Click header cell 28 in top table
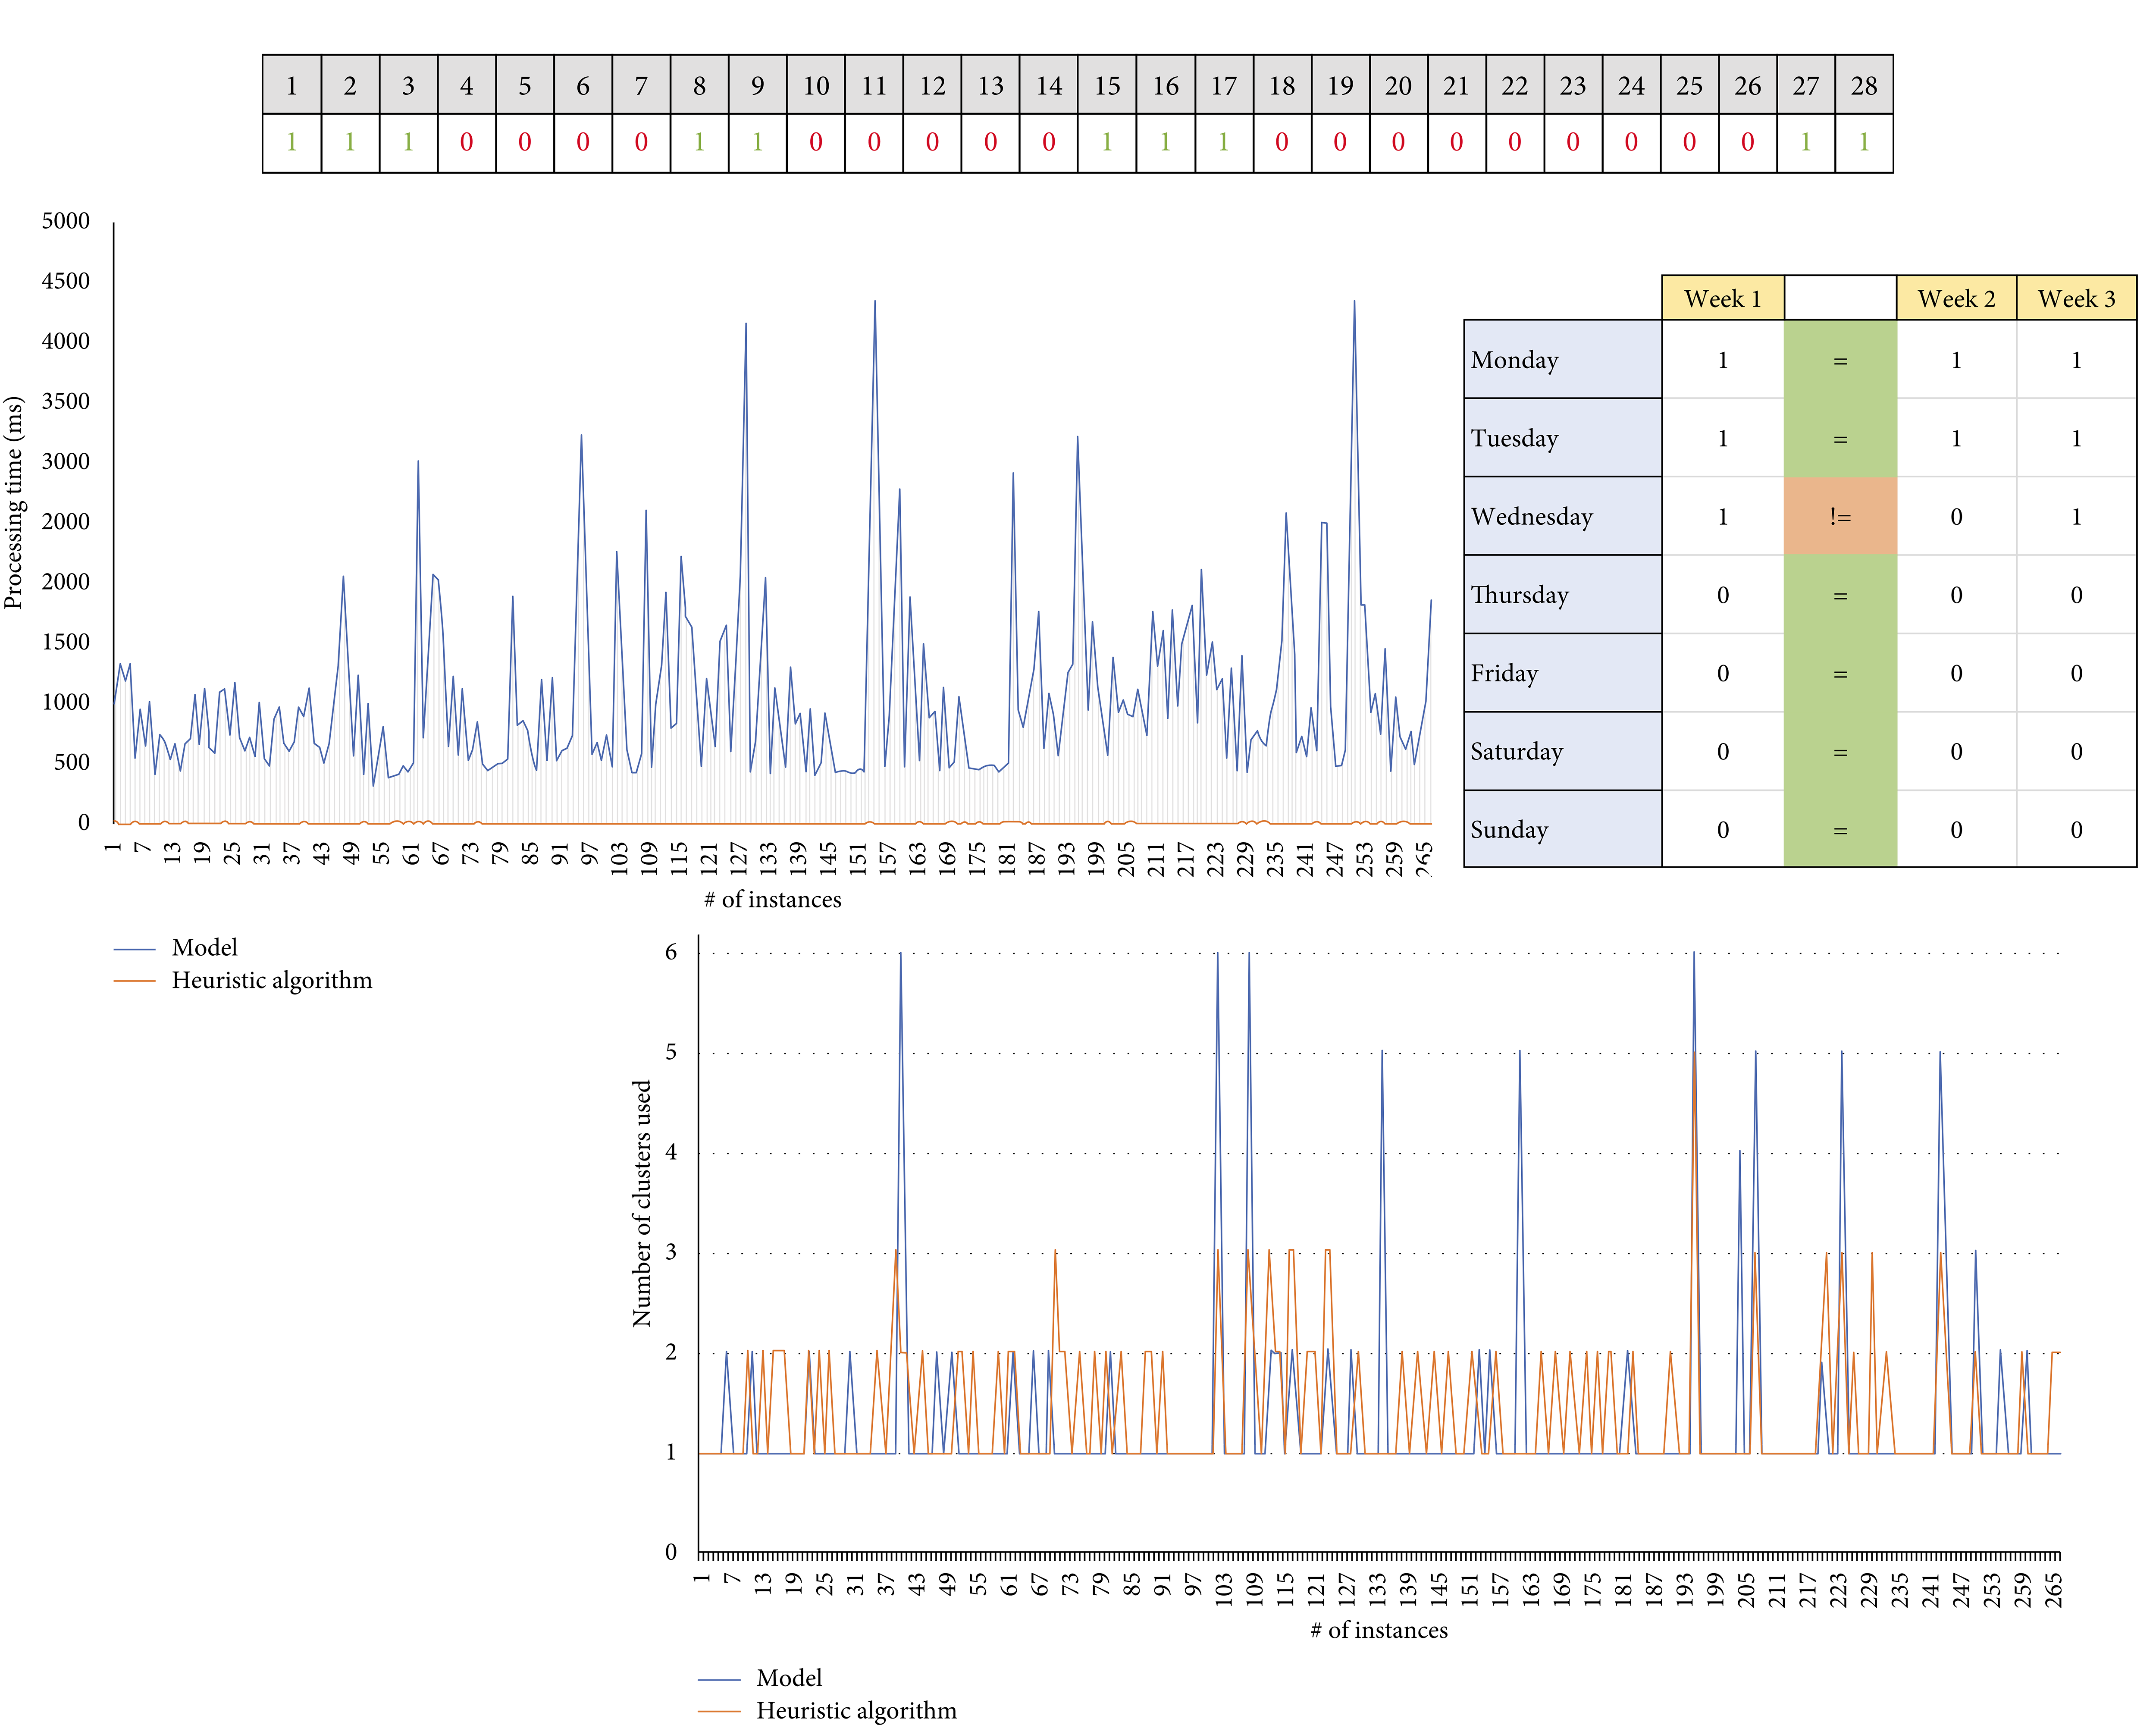Screen dimensions: 2156x1725 coord(1863,85)
